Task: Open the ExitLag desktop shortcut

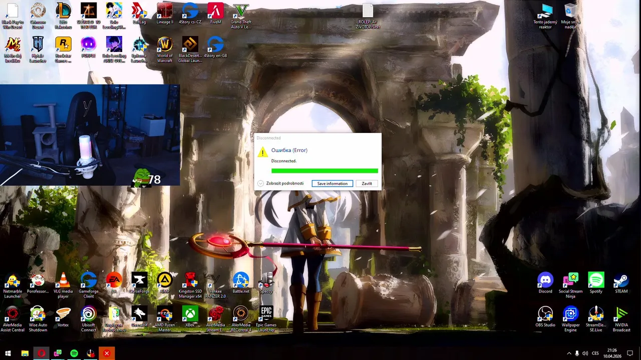Action: [x=139, y=14]
